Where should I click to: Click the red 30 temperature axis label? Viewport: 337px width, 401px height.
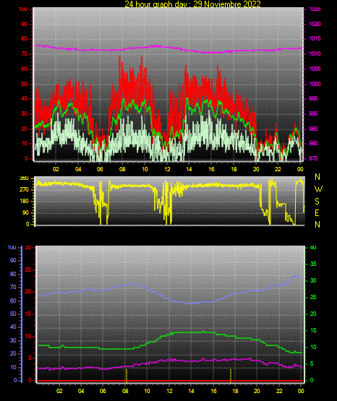click(27, 248)
